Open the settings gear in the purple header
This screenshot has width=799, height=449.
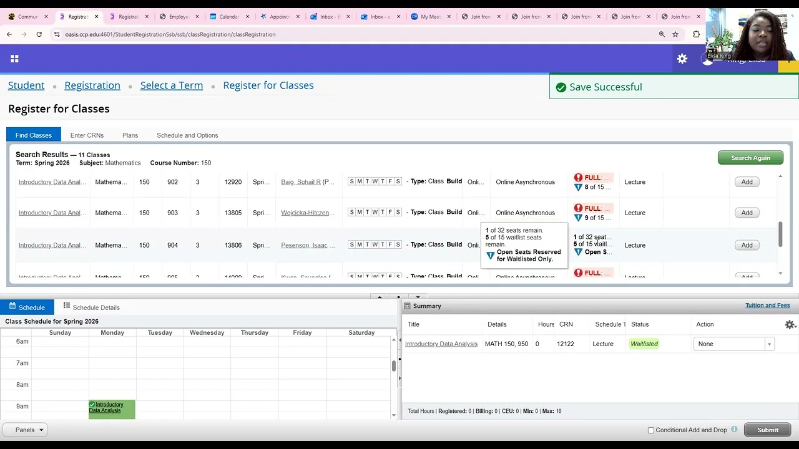pyautogui.click(x=682, y=59)
